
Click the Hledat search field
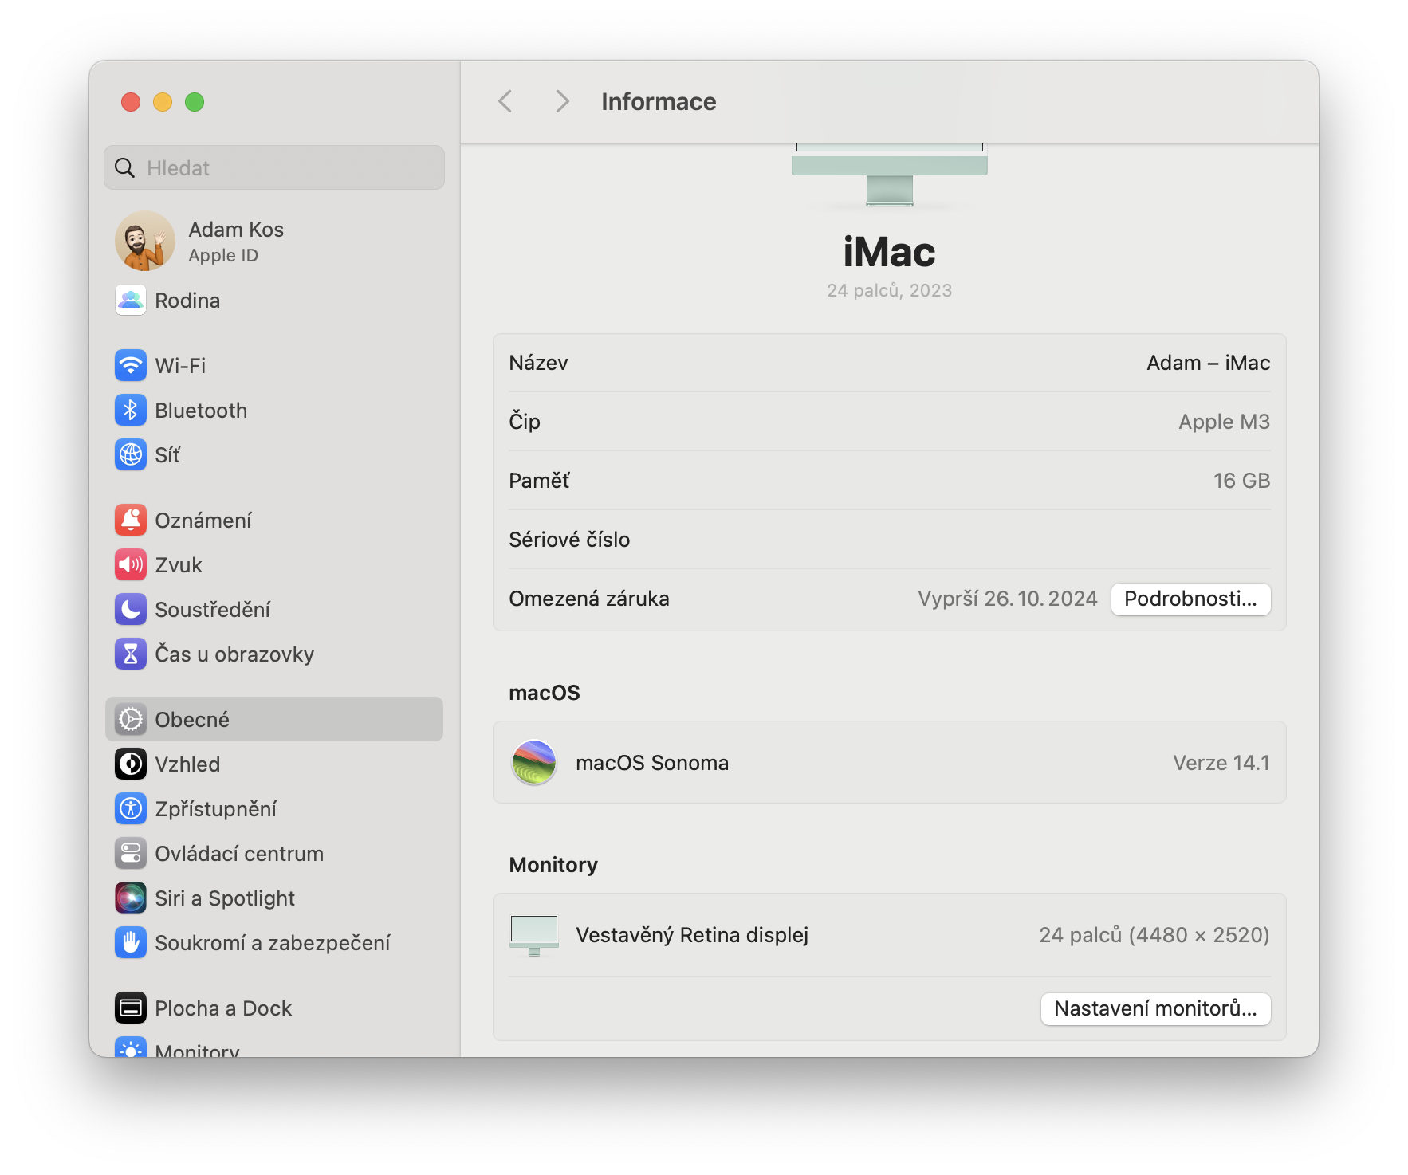(x=274, y=167)
